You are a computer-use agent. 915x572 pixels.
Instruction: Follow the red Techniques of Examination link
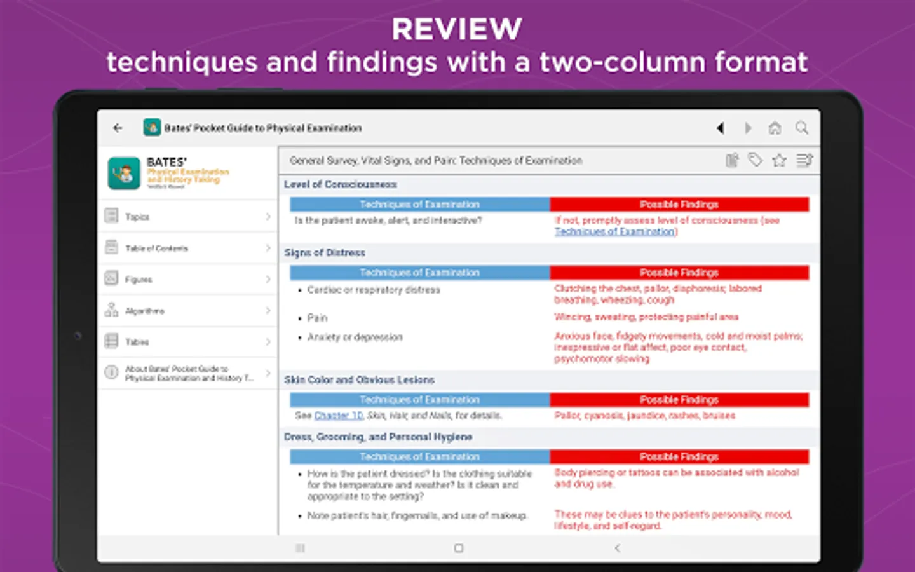(x=616, y=231)
